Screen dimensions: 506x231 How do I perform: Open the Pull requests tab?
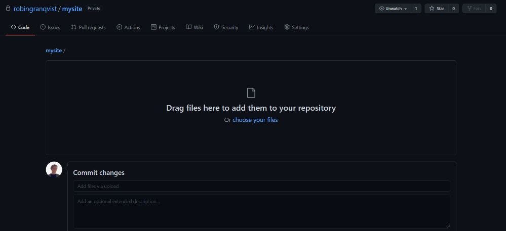[x=88, y=27]
